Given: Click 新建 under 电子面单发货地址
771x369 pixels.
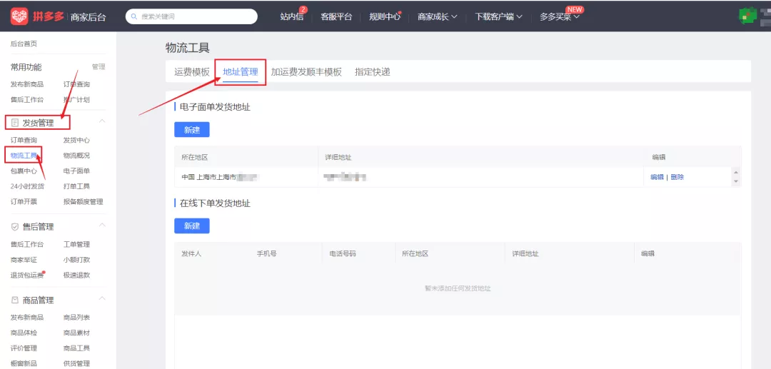Looking at the screenshot, I should tap(191, 130).
